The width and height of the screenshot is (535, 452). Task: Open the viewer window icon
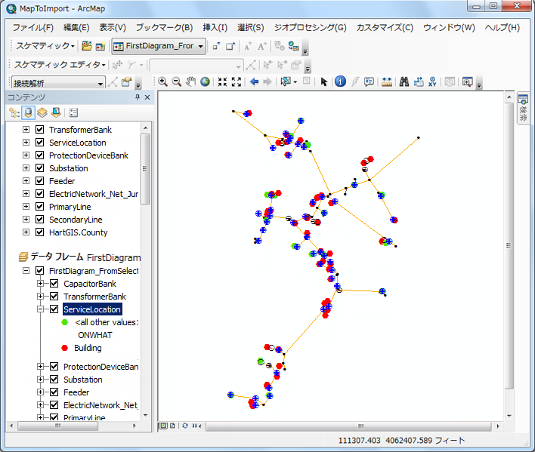(467, 81)
